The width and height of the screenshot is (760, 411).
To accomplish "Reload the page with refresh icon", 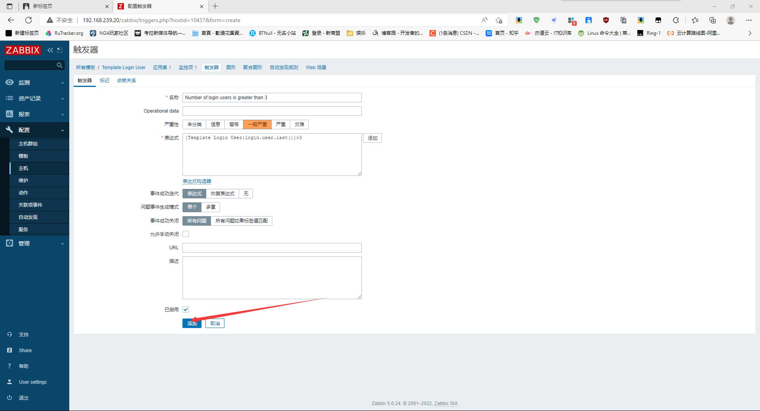I will pos(28,20).
